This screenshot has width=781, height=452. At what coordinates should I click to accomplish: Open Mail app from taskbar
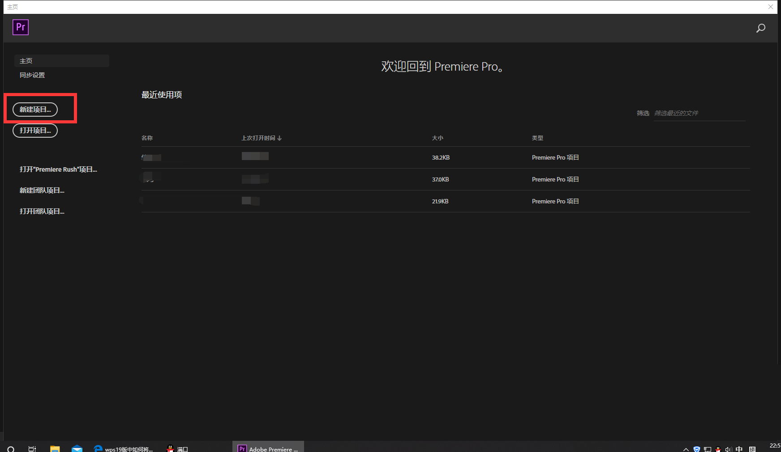click(77, 449)
